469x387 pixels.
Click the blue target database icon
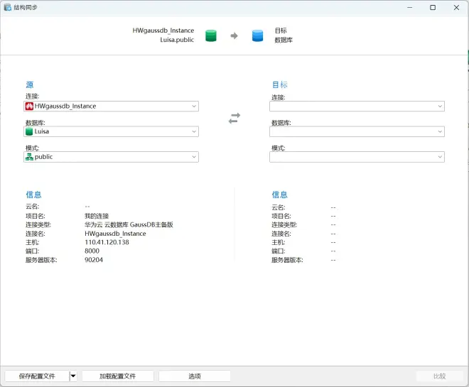click(257, 36)
